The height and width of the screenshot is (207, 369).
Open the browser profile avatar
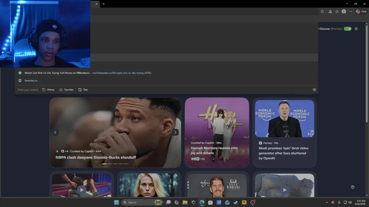coord(344,11)
